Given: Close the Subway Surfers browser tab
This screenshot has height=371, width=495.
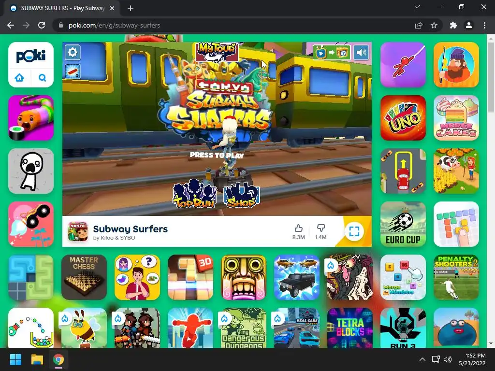Looking at the screenshot, I should (x=112, y=8).
